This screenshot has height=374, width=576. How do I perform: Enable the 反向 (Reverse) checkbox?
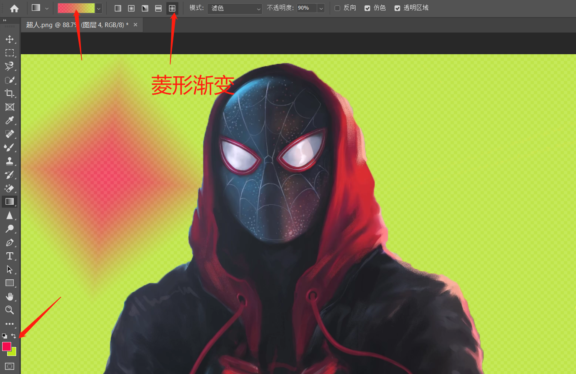click(x=338, y=8)
